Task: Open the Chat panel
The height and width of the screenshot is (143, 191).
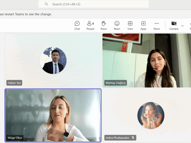Action: [77, 25]
